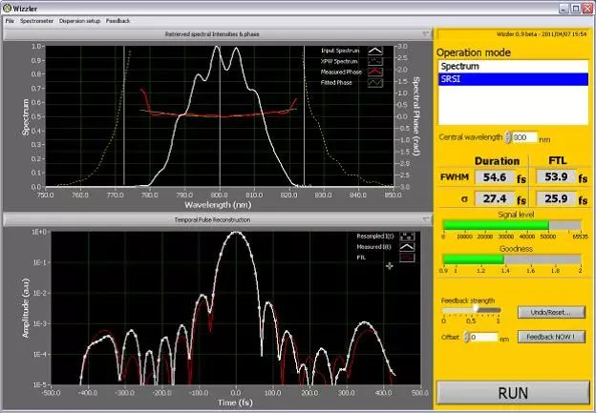
Task: Click the Feedback NOW button
Action: coord(551,337)
